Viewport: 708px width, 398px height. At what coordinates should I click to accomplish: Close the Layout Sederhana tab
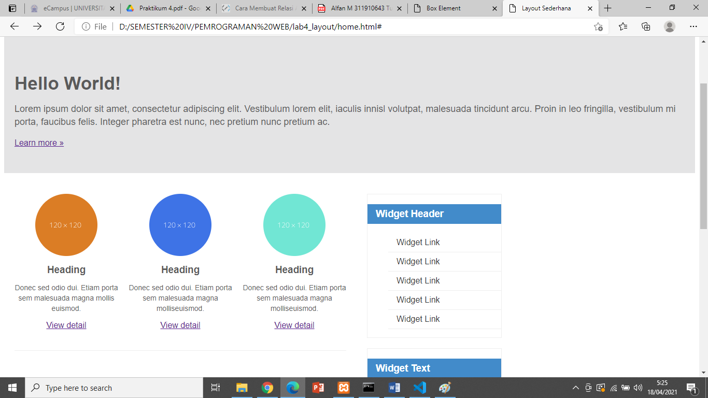click(590, 8)
